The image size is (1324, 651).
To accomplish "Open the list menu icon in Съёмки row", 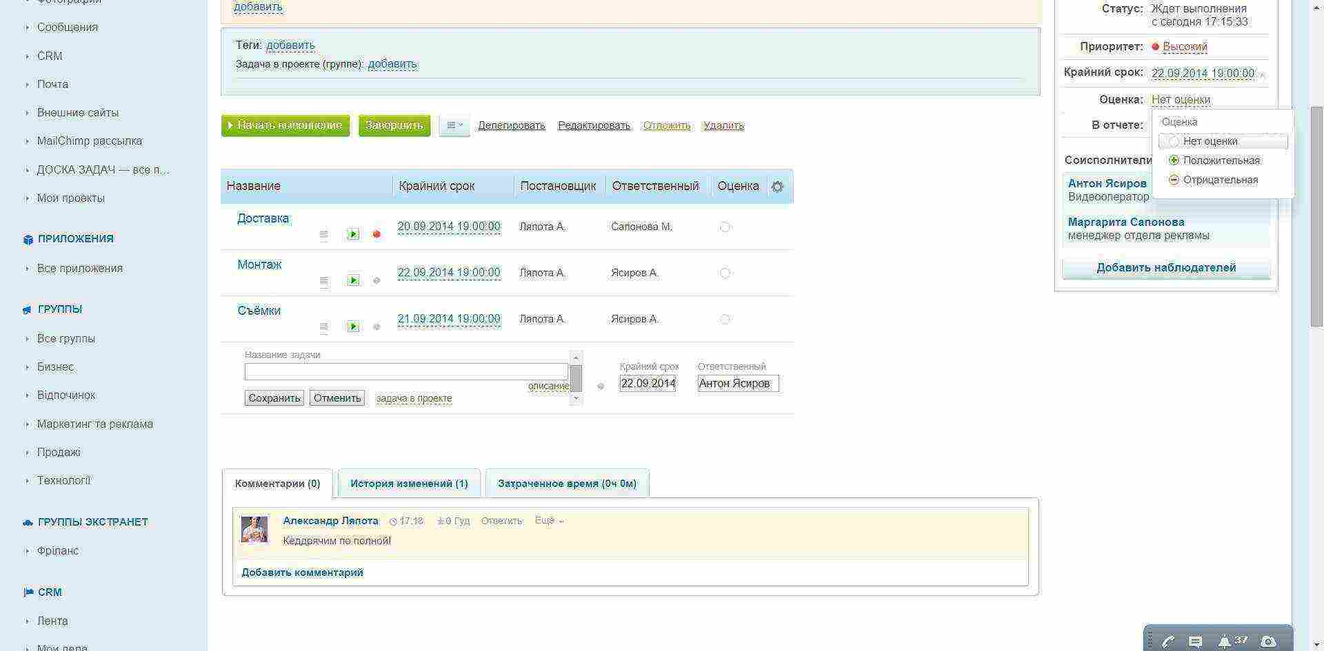I will pyautogui.click(x=323, y=327).
